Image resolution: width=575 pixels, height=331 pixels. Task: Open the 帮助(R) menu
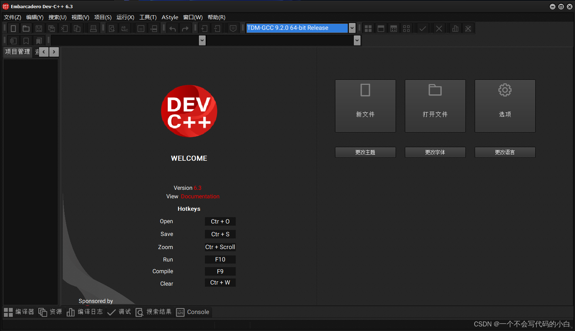(x=217, y=17)
